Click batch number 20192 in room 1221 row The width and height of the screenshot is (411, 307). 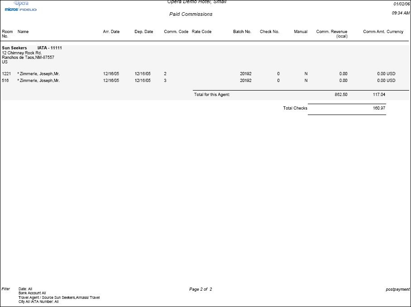click(x=246, y=74)
